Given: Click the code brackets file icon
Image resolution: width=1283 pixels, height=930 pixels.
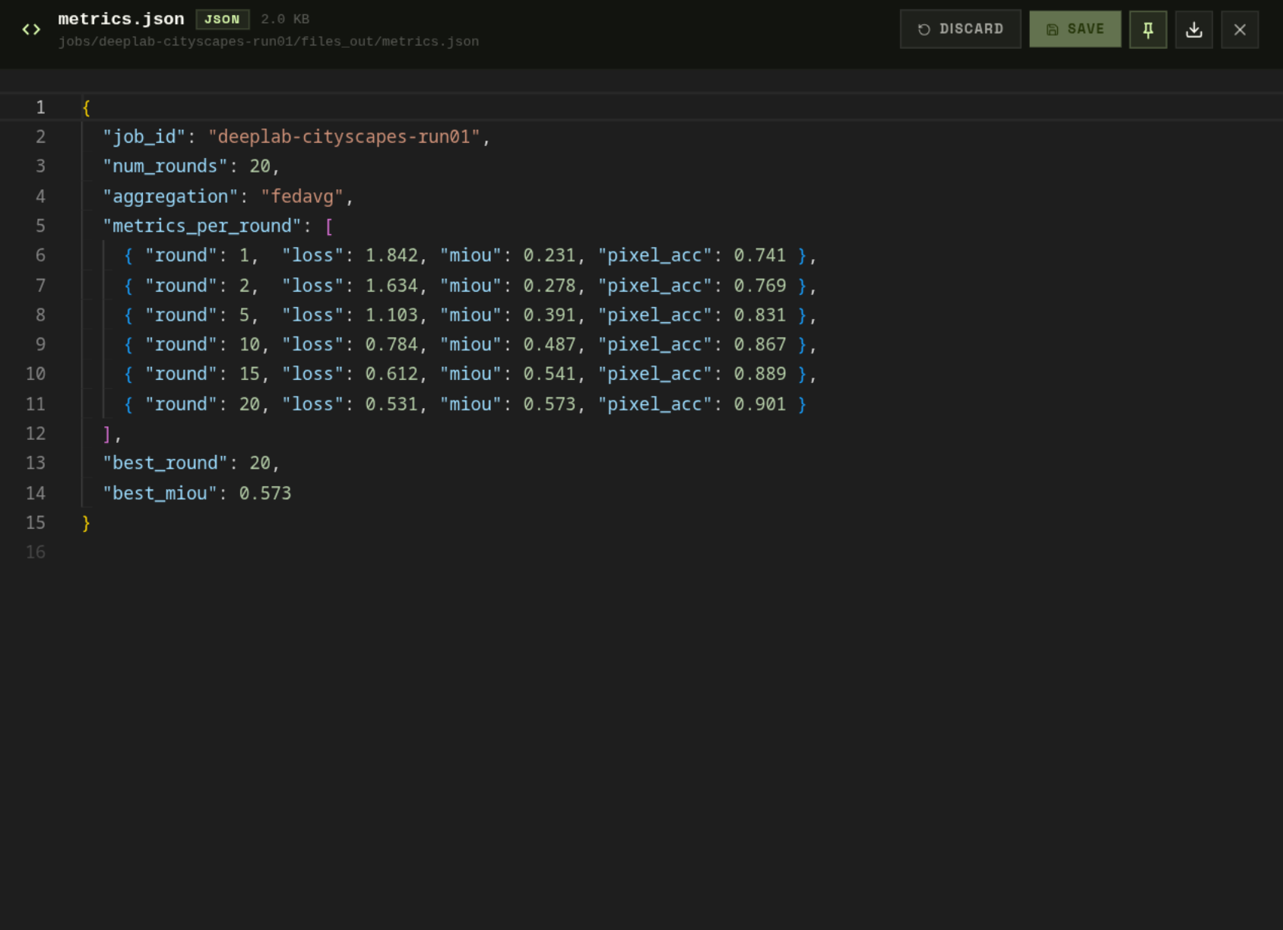Looking at the screenshot, I should coord(31,30).
